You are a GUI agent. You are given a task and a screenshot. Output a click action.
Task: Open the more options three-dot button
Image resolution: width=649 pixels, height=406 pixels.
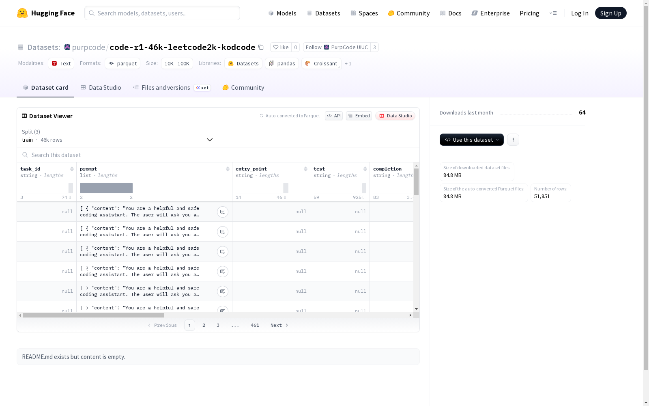coord(513,140)
